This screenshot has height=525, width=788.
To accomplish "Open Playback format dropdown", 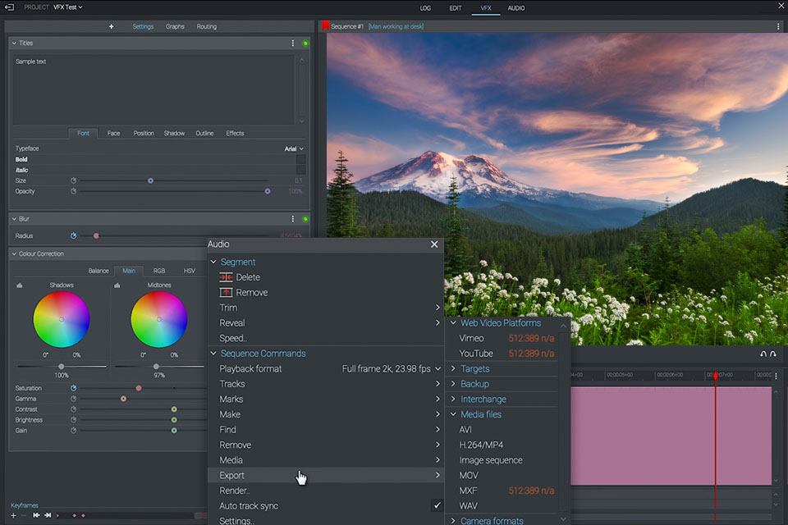I will point(392,369).
